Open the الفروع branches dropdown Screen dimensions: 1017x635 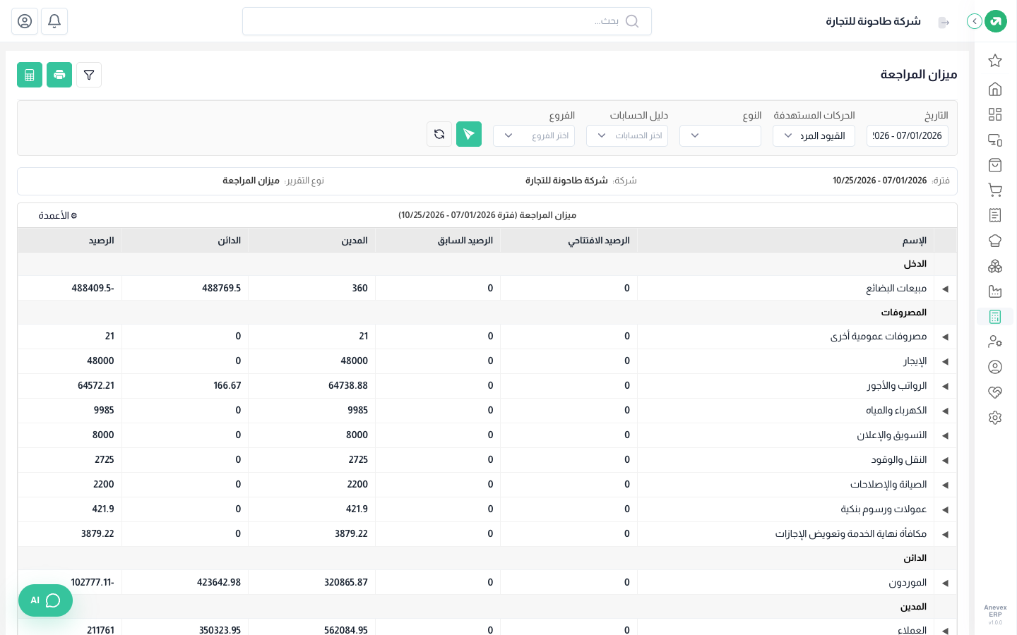(534, 135)
